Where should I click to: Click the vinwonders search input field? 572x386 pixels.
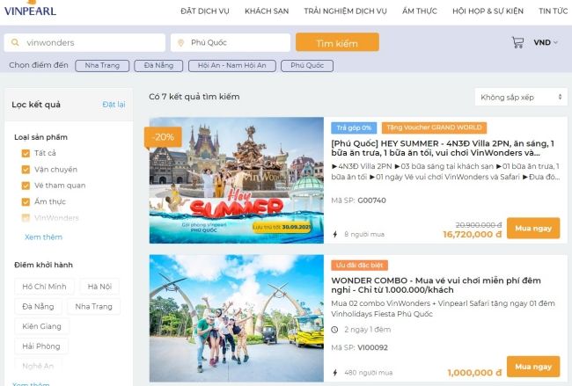84,43
